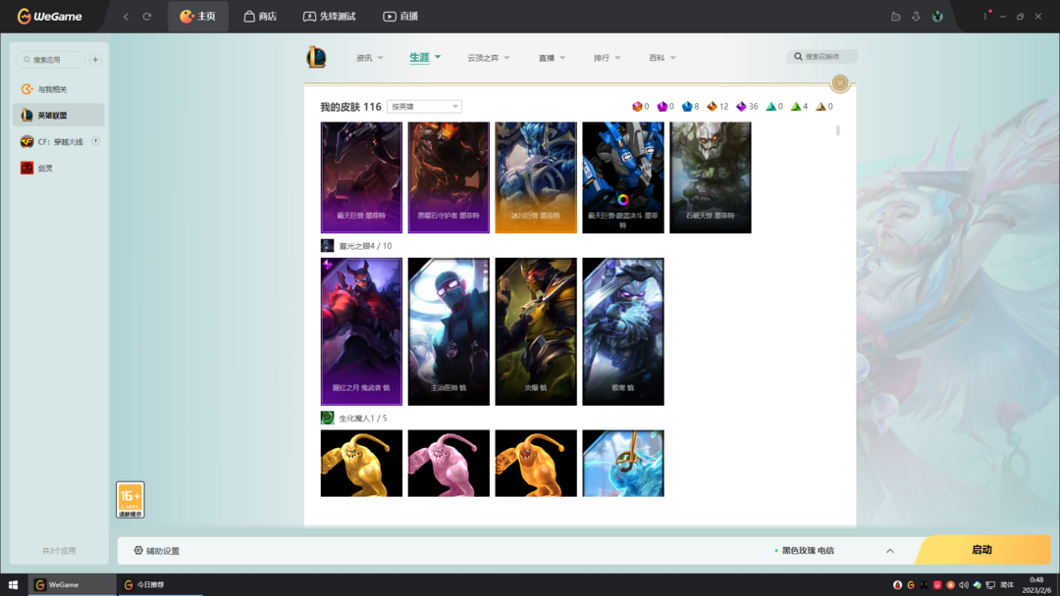Refresh the page with reload icon
The image size is (1060, 596).
[x=146, y=17]
